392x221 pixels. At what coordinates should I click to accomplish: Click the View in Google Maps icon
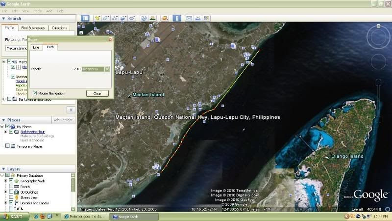pyautogui.click(x=206, y=18)
